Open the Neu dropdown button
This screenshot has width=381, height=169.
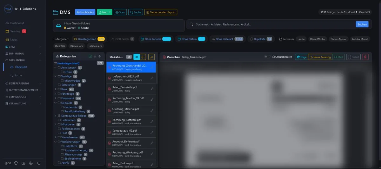104,12
